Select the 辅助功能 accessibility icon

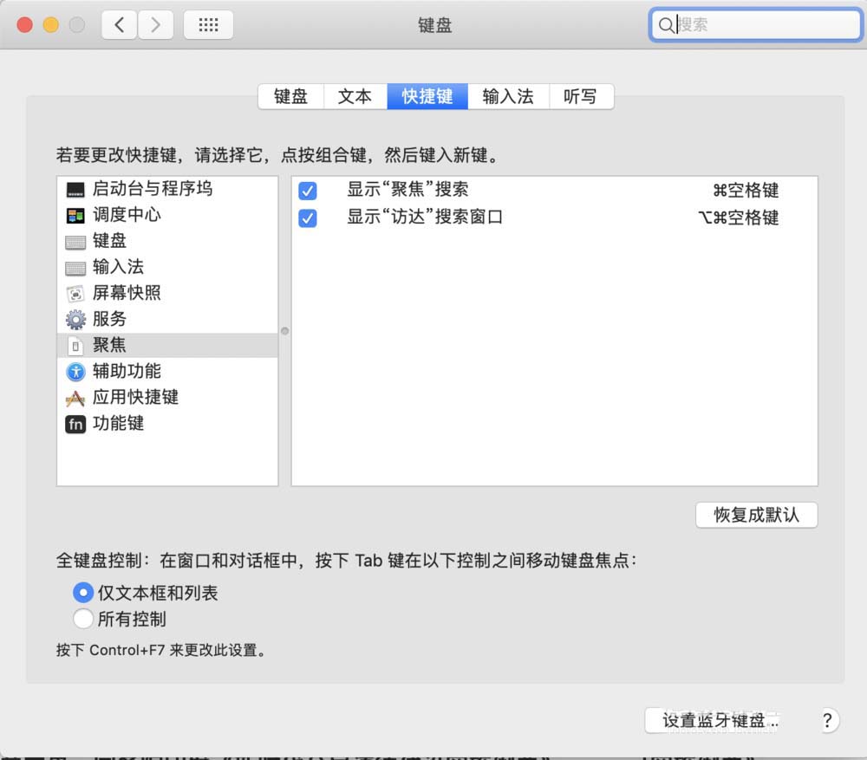(x=75, y=371)
